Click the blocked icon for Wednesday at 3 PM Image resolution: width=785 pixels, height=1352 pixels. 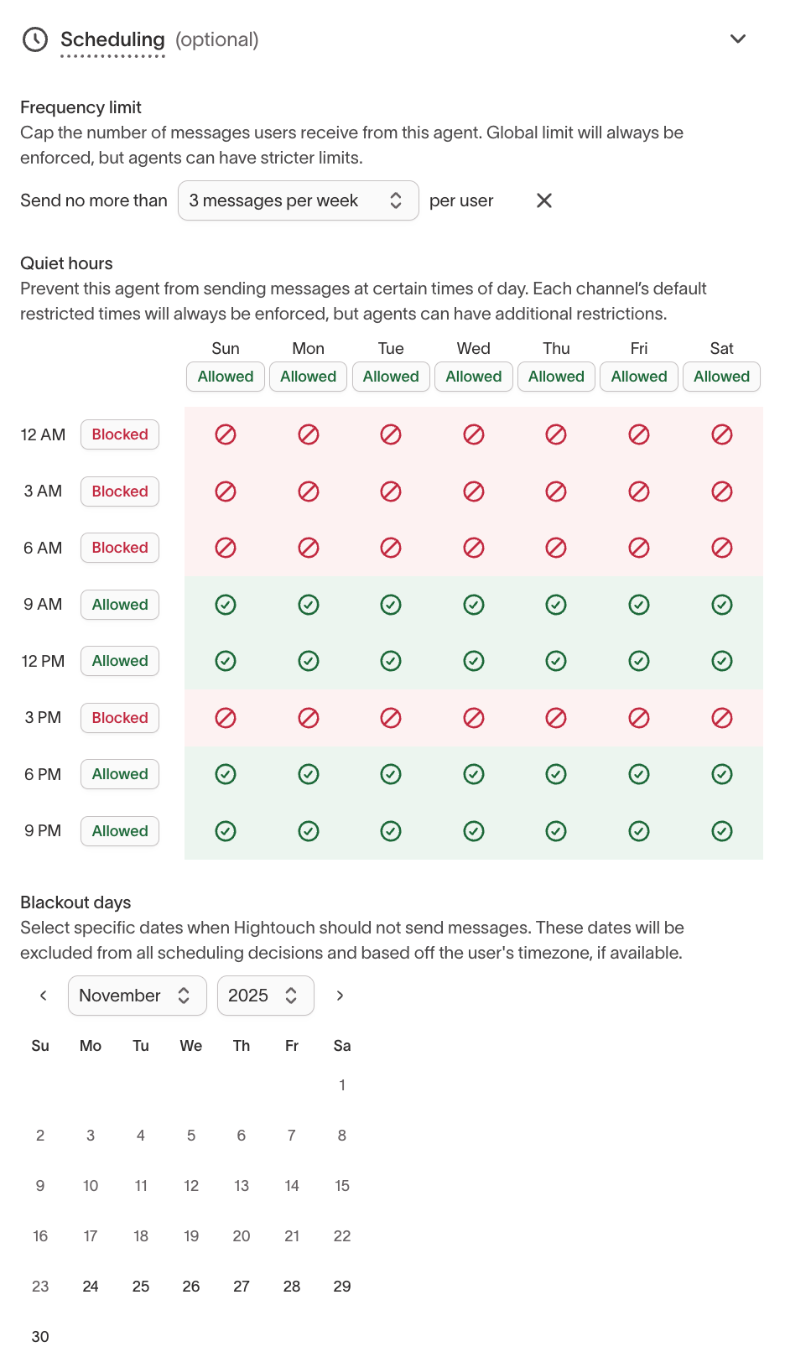(x=473, y=718)
